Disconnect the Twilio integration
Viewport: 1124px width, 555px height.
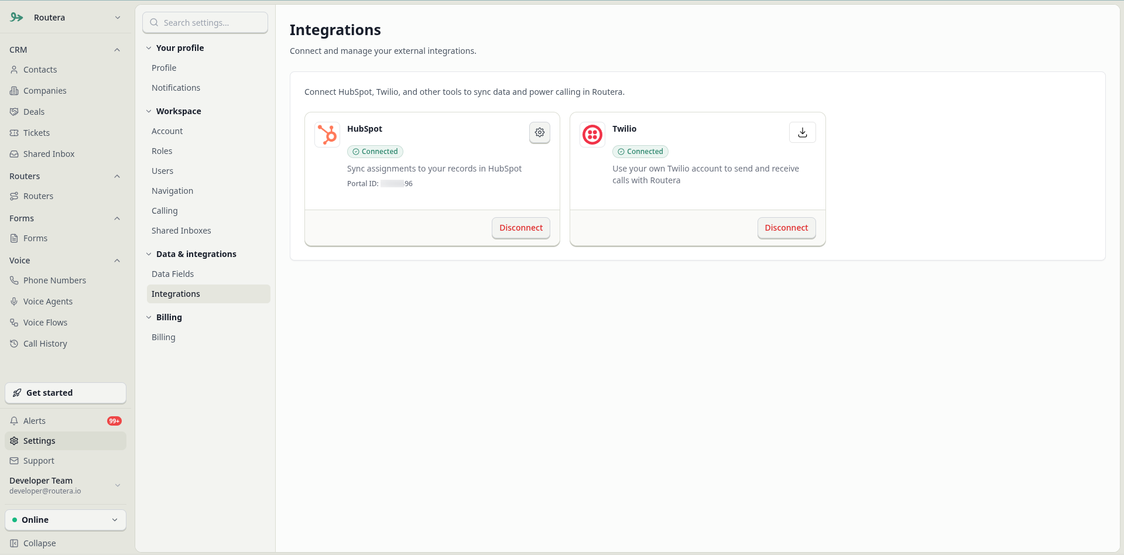coord(786,228)
